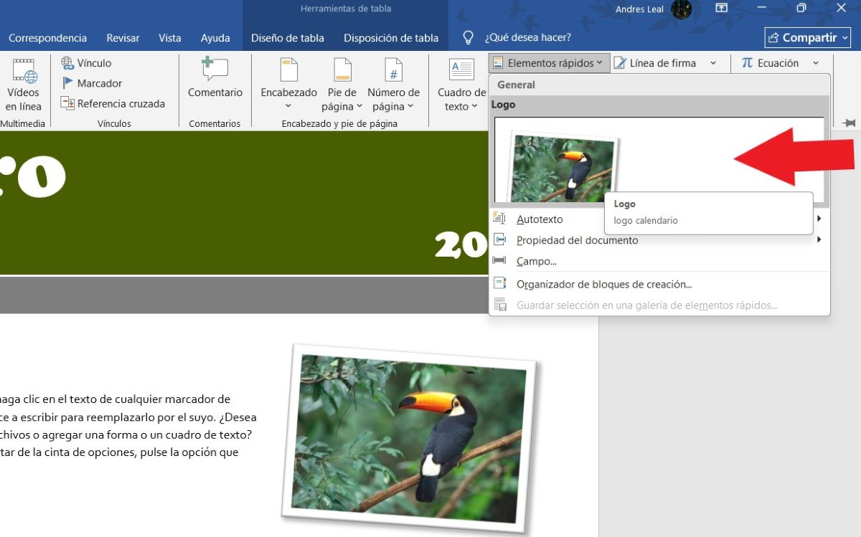This screenshot has height=537, width=861.
Task: Open the Vista tab
Action: 170,38
